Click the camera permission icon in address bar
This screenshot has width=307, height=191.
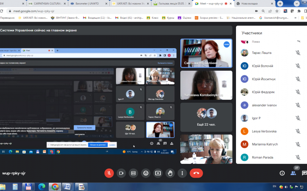[x=256, y=11]
